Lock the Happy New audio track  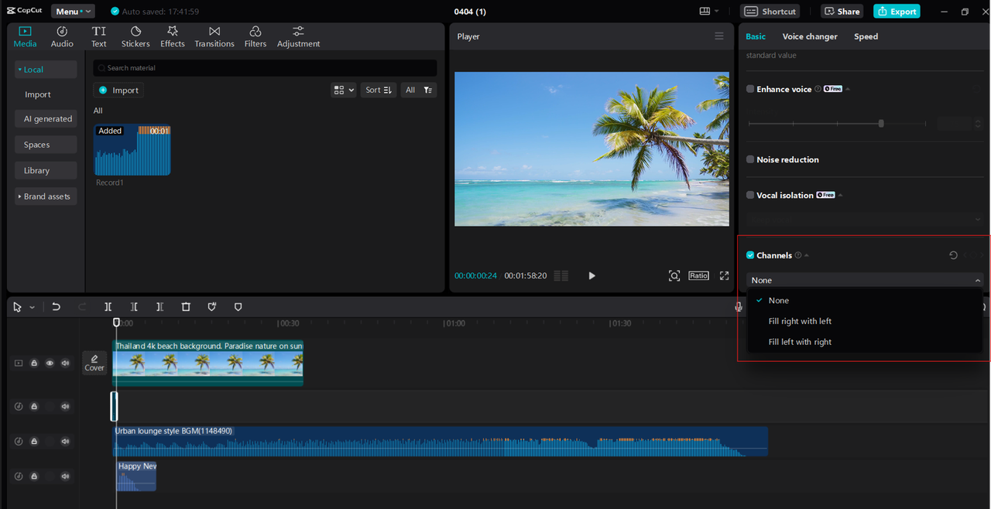(x=34, y=477)
